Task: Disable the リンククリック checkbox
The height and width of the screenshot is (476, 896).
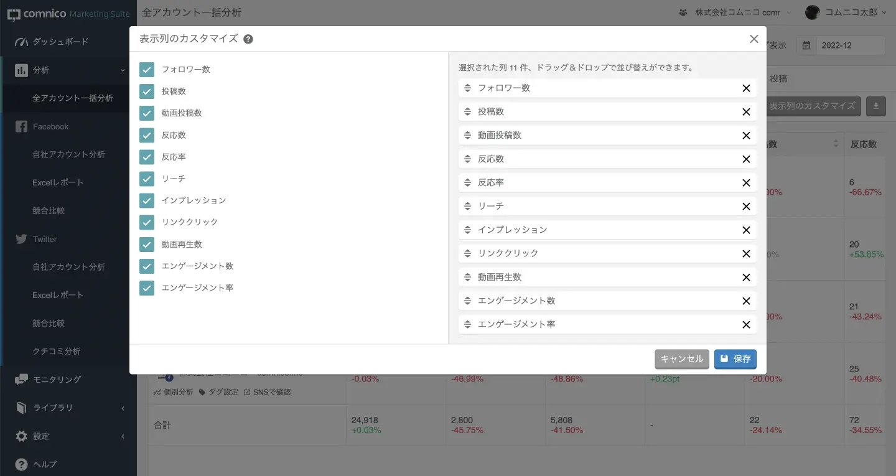Action: tap(147, 222)
